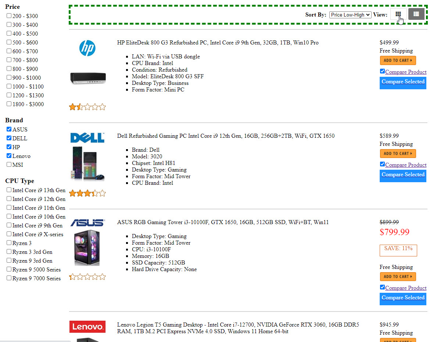444x342 pixels.
Task: Check the MSI brand filter
Action: tap(9, 165)
